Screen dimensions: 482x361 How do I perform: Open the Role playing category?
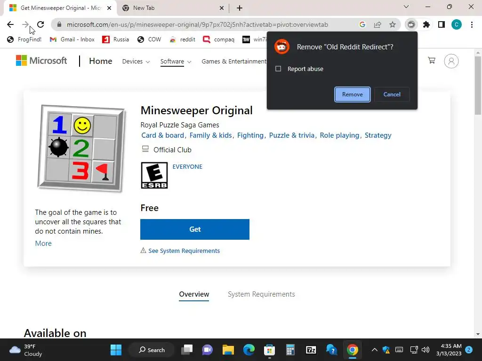339,135
